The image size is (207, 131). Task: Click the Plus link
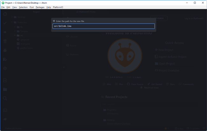(x=121, y=84)
